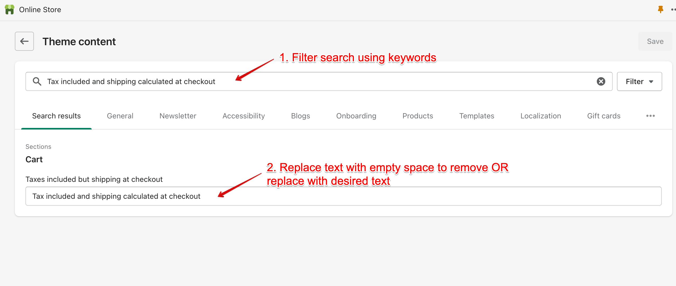Open the Newsletter tab
Image resolution: width=676 pixels, height=286 pixels.
coord(178,116)
